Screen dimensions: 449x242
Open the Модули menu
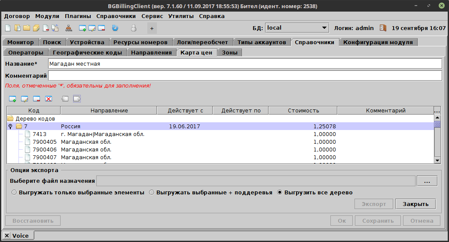pyautogui.click(x=47, y=16)
